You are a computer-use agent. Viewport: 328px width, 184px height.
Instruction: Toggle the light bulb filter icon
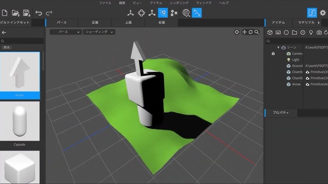pos(311,32)
